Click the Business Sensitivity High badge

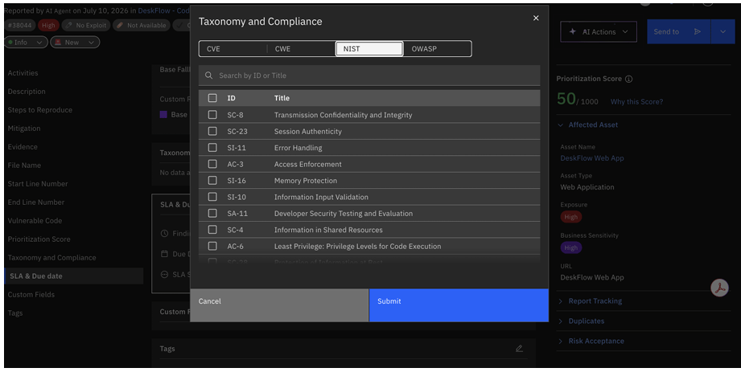pos(570,247)
